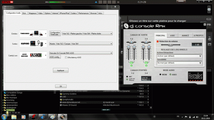Toggle Réduction du volume checkbox
The image size is (214, 120).
(x=157, y=41)
